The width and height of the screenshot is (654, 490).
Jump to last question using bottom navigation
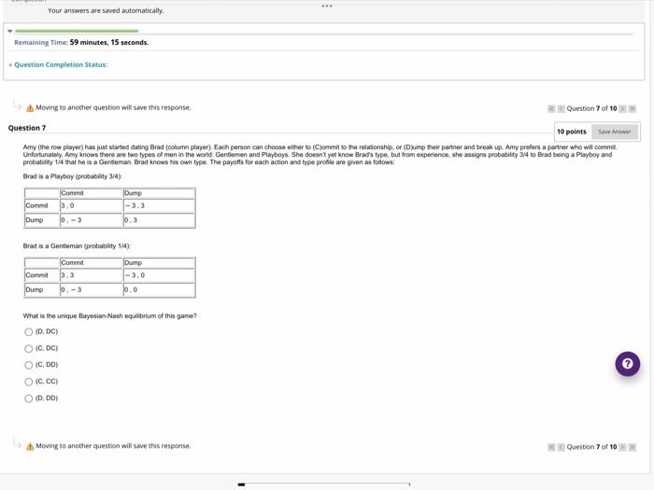633,447
